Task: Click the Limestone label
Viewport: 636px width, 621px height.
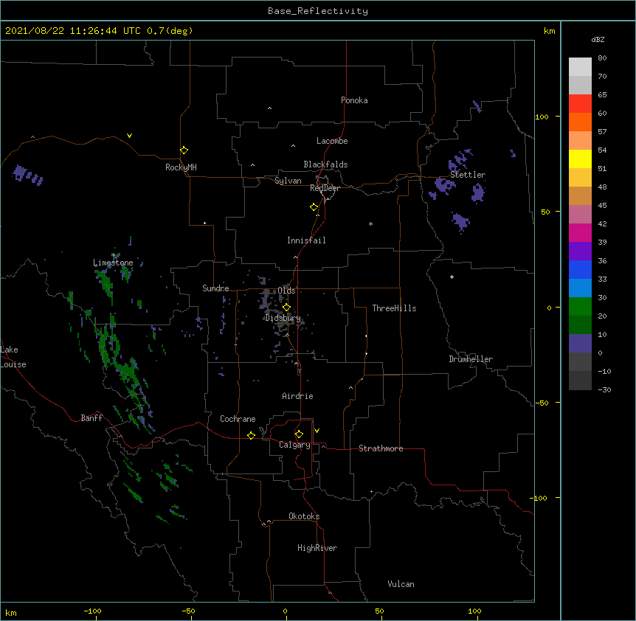Action: point(113,263)
